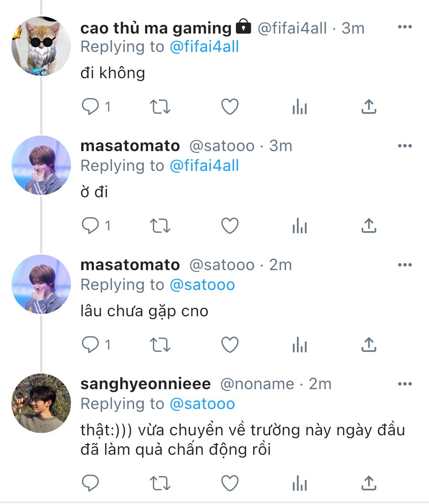Open @satooo mention in sanghyeonnieee's reply
This screenshot has width=429, height=504.
point(202,404)
